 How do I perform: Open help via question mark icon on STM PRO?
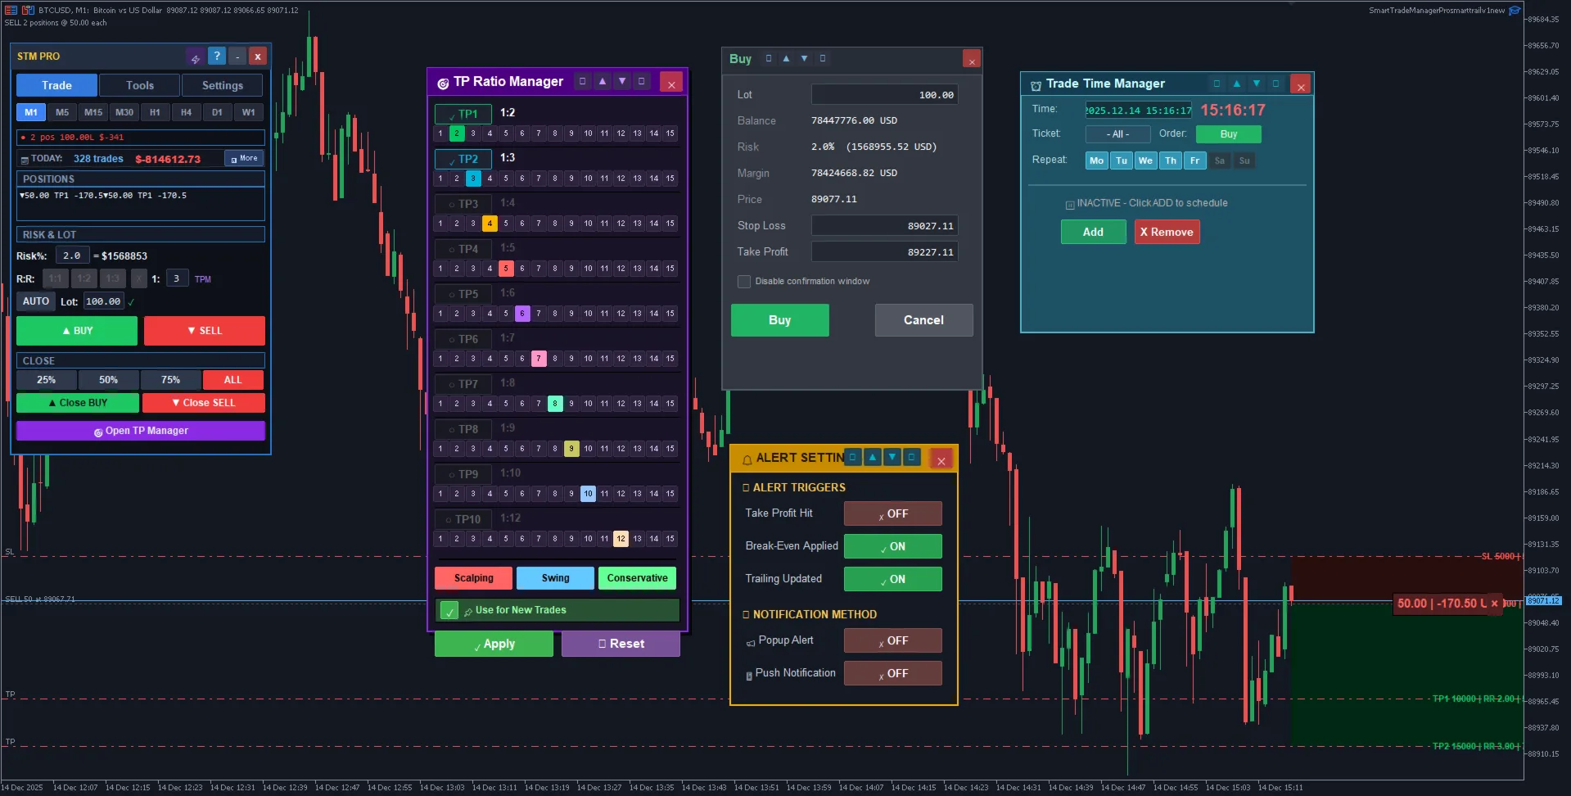pyautogui.click(x=216, y=56)
